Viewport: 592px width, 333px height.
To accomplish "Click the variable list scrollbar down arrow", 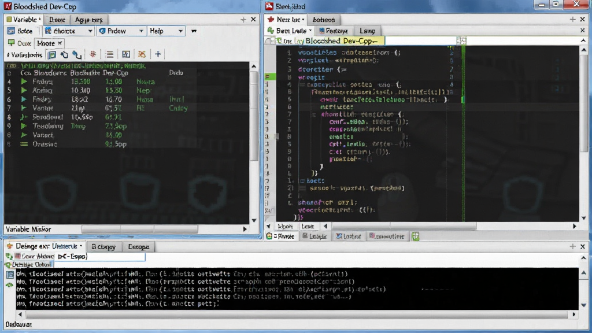I will (x=254, y=220).
